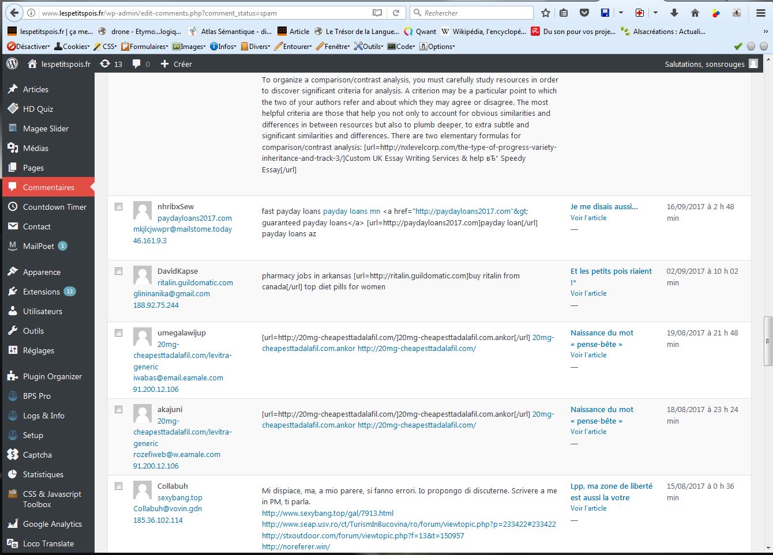The width and height of the screenshot is (773, 555).
Task: Open the updates icon showing 13
Action: tap(111, 64)
